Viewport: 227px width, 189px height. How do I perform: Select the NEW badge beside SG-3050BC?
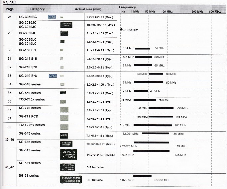pyautogui.click(x=52, y=17)
